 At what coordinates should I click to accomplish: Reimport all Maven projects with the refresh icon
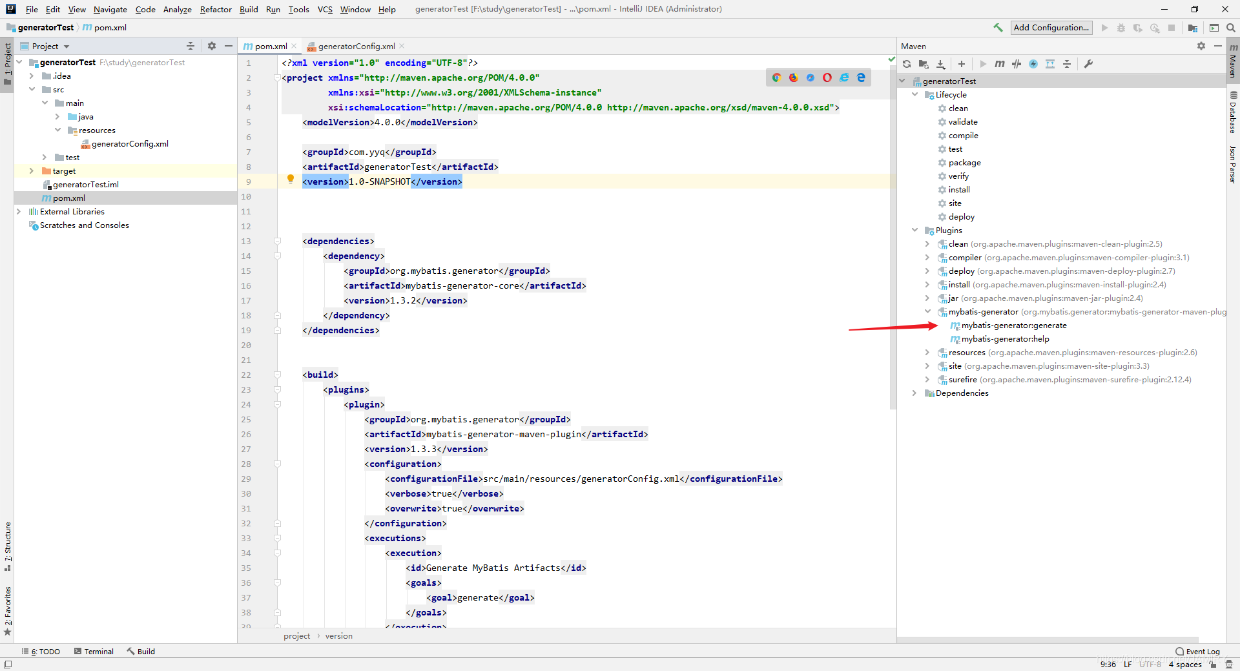point(907,64)
